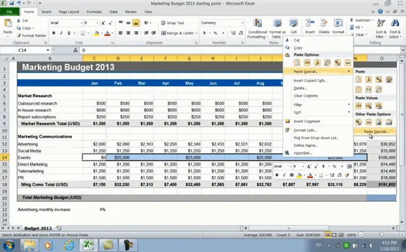Select Picture paste icon under Other Paste Options
406x252 pixels.
(379, 122)
